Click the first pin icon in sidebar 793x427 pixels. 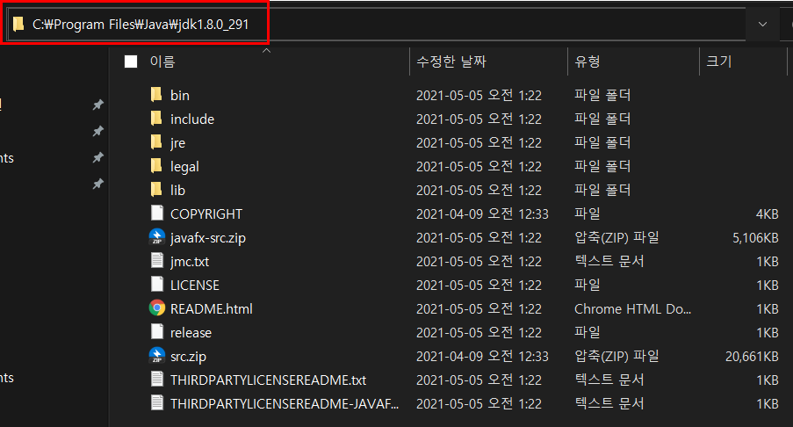coord(98,105)
